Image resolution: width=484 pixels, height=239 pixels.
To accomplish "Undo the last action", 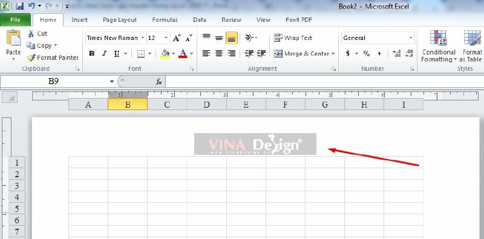I will [x=31, y=6].
